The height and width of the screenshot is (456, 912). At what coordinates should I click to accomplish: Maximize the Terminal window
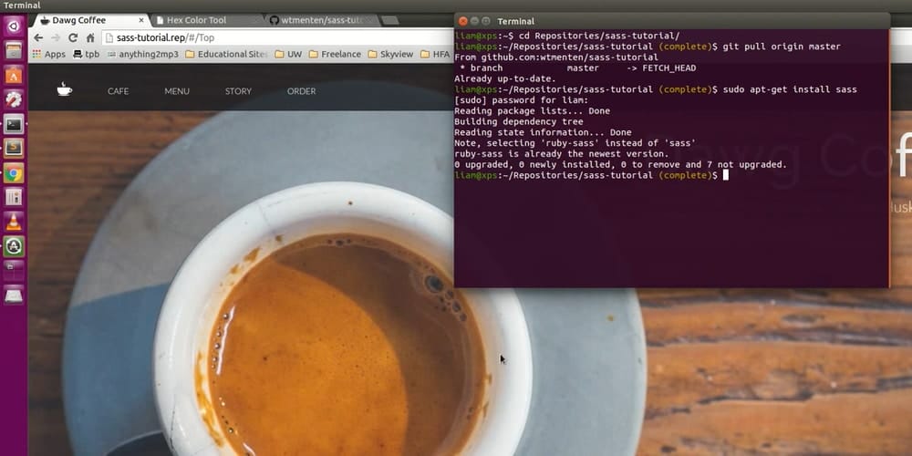(x=486, y=21)
